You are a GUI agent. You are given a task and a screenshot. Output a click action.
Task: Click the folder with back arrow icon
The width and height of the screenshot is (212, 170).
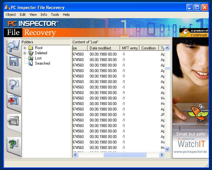click(13, 121)
